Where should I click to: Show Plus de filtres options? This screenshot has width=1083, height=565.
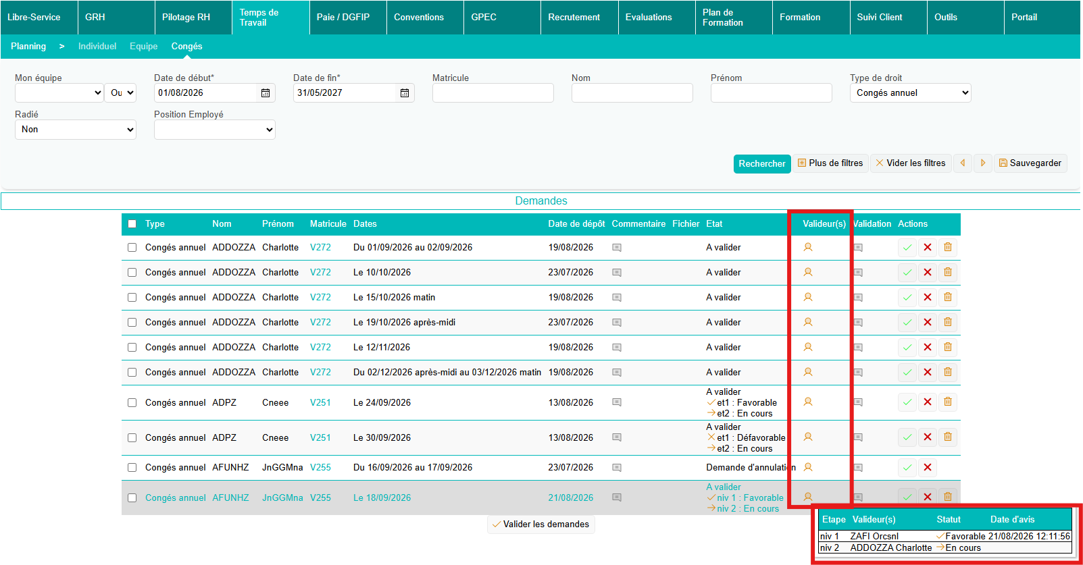[x=830, y=163]
